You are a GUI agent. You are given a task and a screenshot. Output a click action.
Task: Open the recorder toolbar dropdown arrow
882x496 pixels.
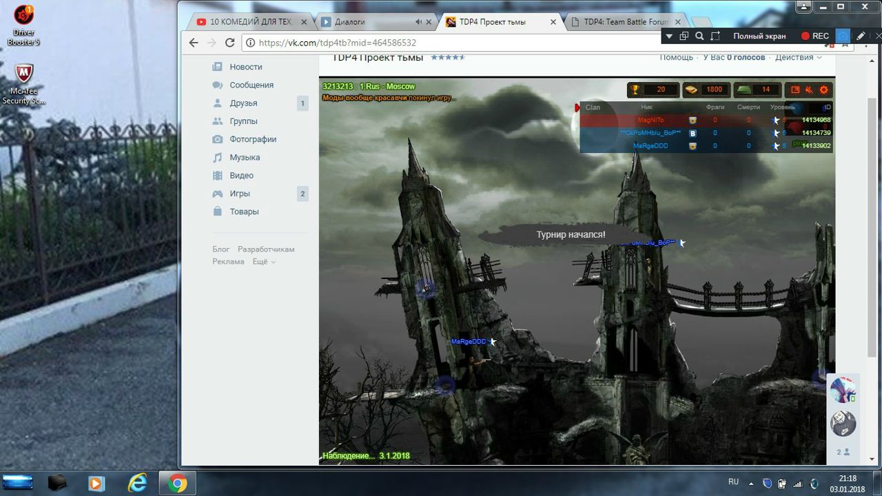(x=668, y=36)
